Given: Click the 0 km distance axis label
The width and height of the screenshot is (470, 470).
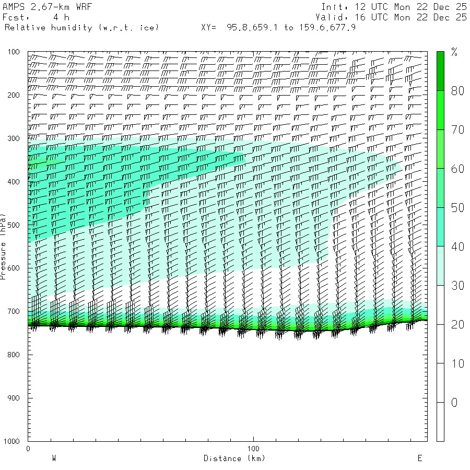Looking at the screenshot, I should [x=28, y=449].
